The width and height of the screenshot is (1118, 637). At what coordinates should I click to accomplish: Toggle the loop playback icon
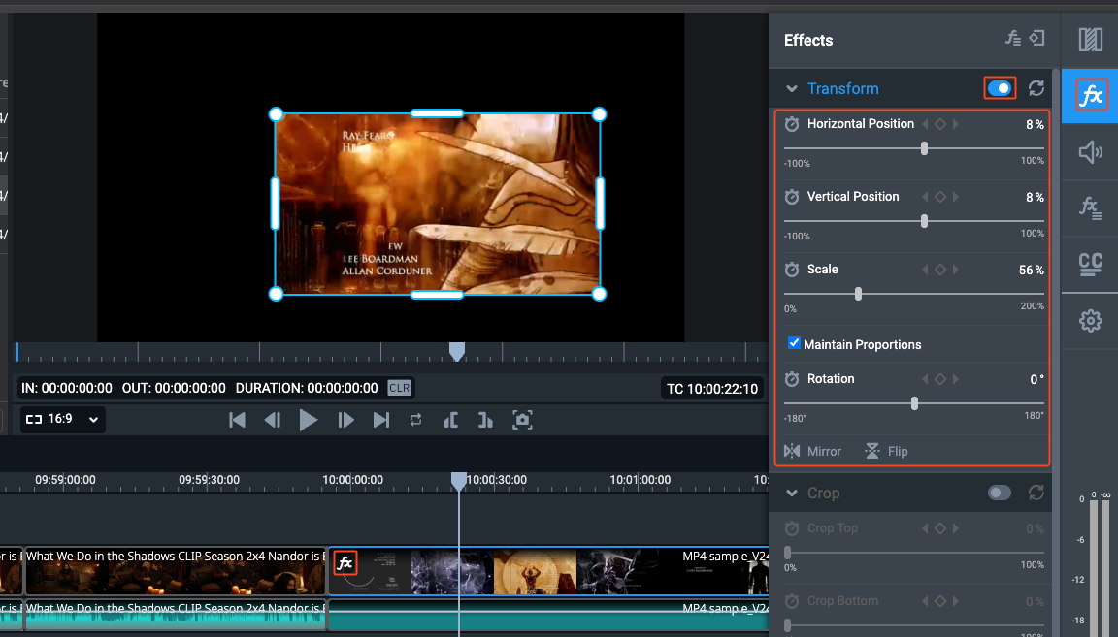coord(415,420)
